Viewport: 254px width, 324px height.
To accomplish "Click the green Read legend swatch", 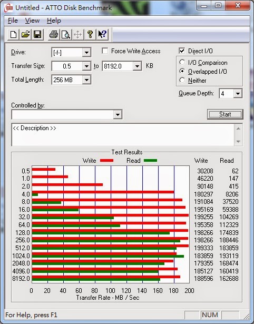I will (151, 160).
